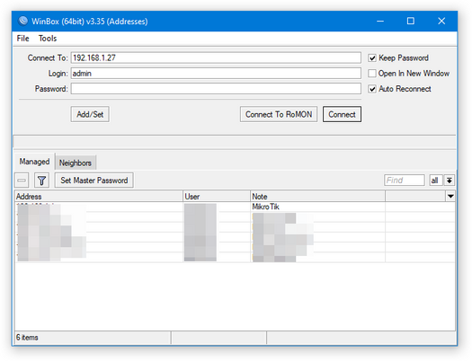
Task: Enable Open In New Window checkbox
Action: click(x=372, y=74)
